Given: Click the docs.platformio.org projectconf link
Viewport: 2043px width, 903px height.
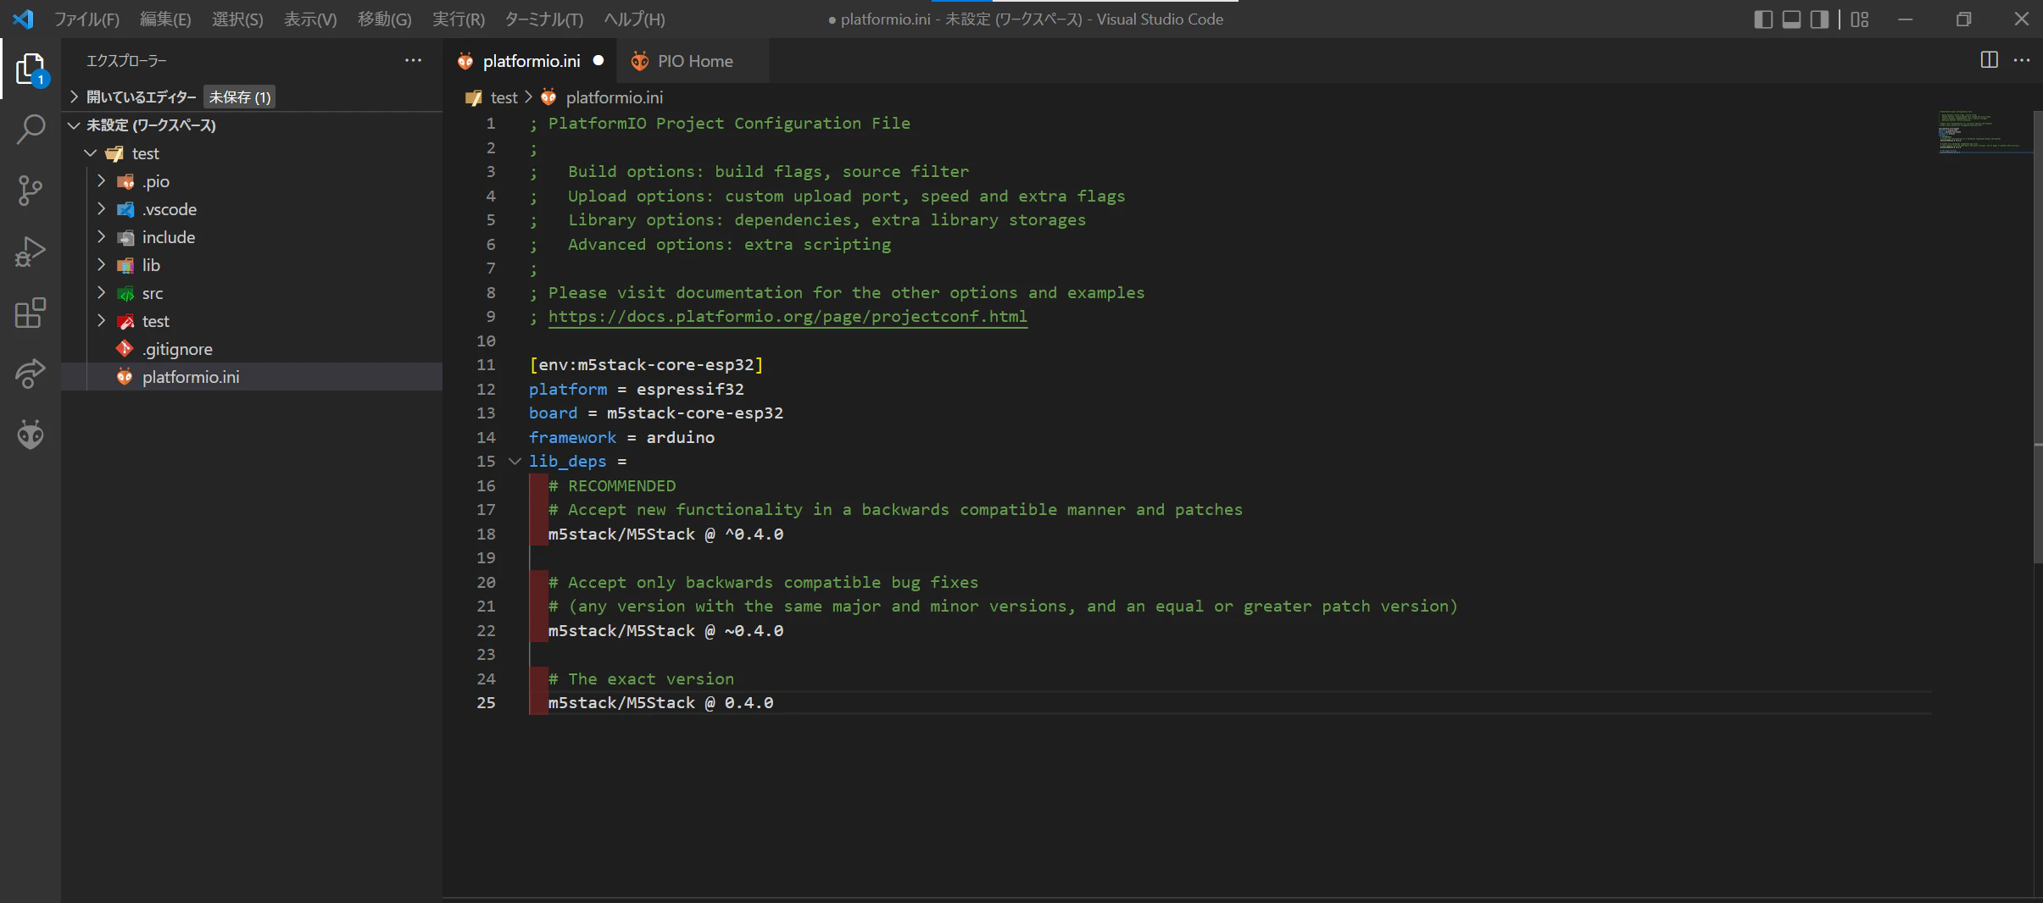Looking at the screenshot, I should click(x=788, y=317).
